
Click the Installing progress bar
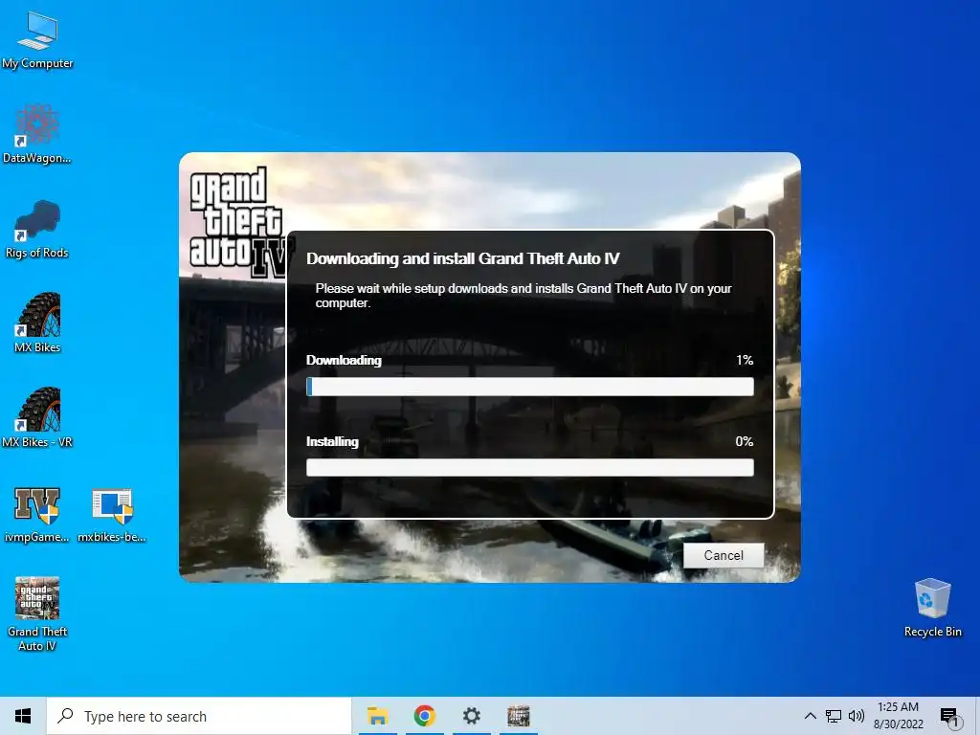[x=530, y=467]
